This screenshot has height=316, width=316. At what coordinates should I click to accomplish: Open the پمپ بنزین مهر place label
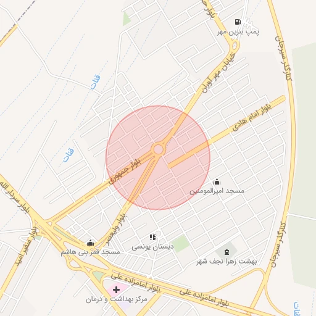[x=238, y=32]
